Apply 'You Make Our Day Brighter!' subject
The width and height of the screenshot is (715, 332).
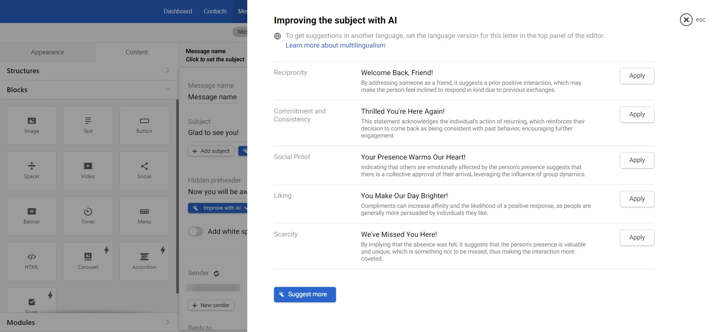click(637, 199)
